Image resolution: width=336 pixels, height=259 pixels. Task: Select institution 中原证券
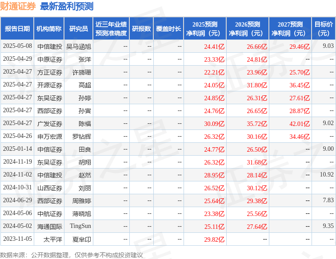50,59
